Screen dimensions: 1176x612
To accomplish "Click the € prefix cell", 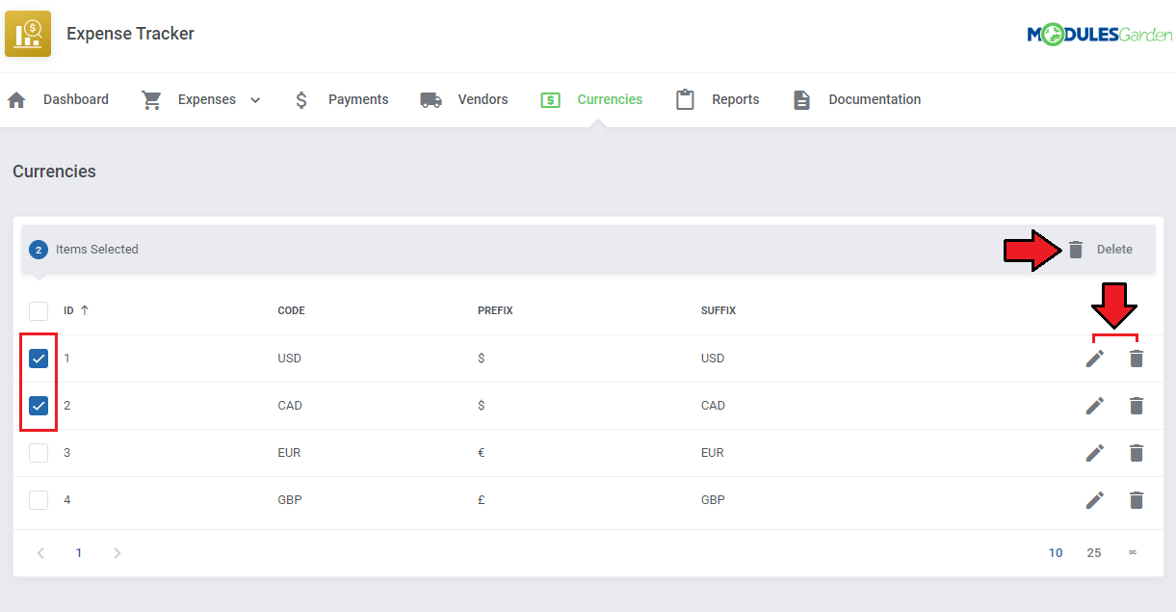I will 481,453.
